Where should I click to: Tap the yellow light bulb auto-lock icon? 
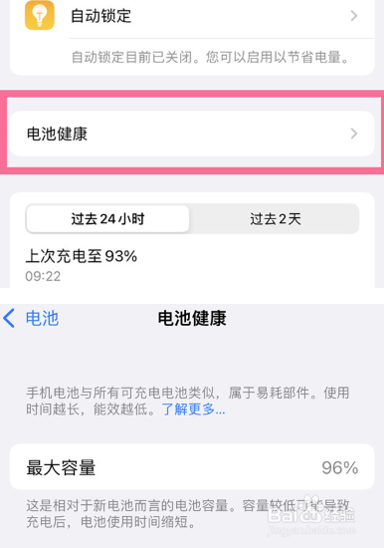[x=40, y=15]
